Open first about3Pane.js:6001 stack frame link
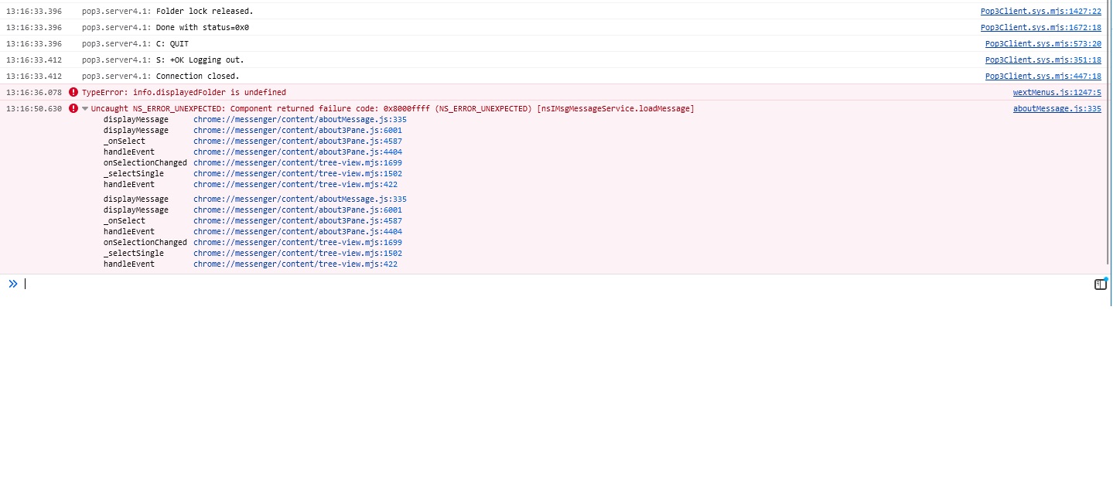This screenshot has height=501, width=1113. click(297, 130)
